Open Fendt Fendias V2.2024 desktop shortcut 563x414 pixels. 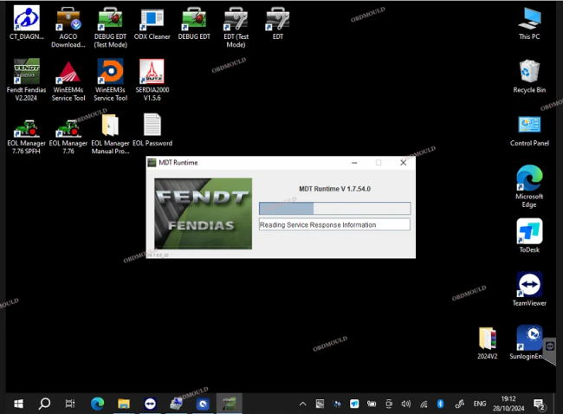25,73
